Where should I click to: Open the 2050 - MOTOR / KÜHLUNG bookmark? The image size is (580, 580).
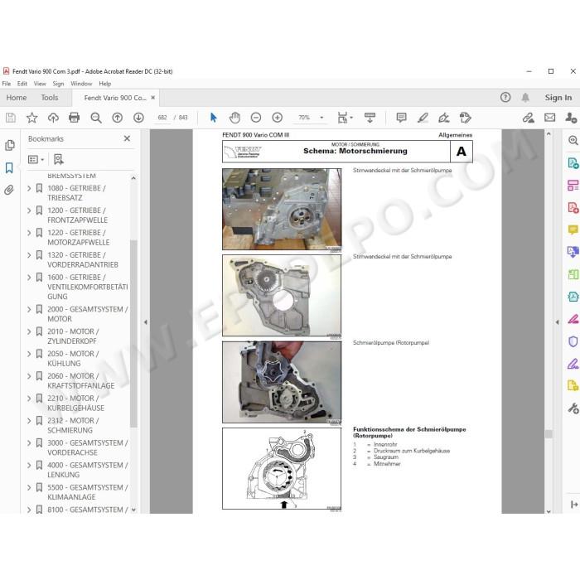click(x=73, y=359)
